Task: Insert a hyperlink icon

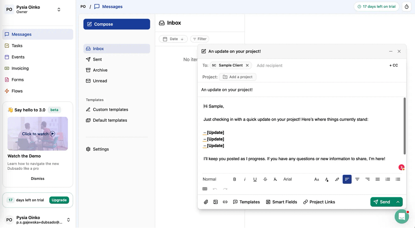Action: (225, 202)
